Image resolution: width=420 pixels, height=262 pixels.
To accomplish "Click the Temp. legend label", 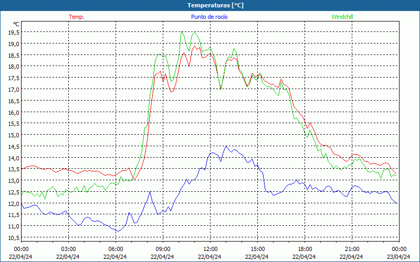I will point(77,17).
